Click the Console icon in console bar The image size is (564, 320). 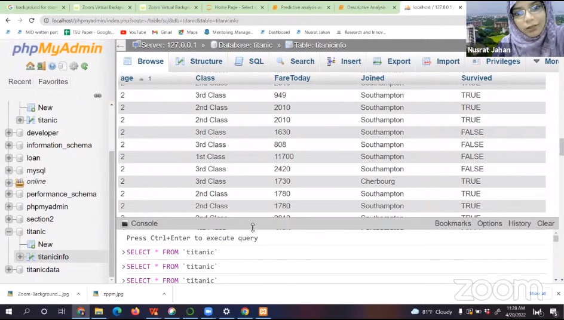(125, 224)
